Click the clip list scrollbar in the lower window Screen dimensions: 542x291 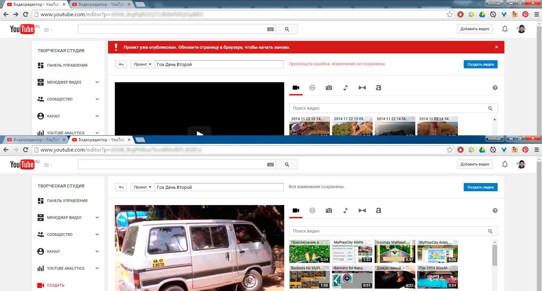click(495, 255)
